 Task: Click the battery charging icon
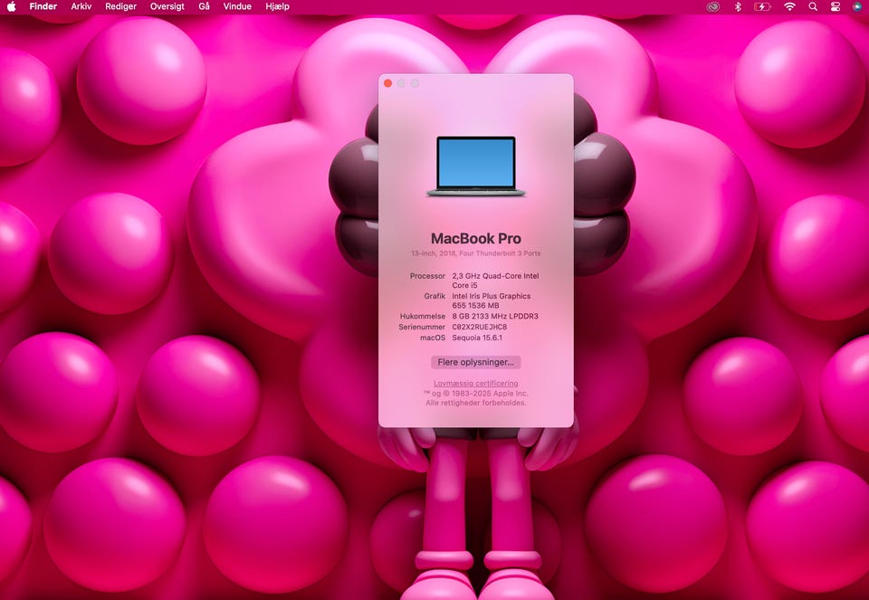[762, 6]
